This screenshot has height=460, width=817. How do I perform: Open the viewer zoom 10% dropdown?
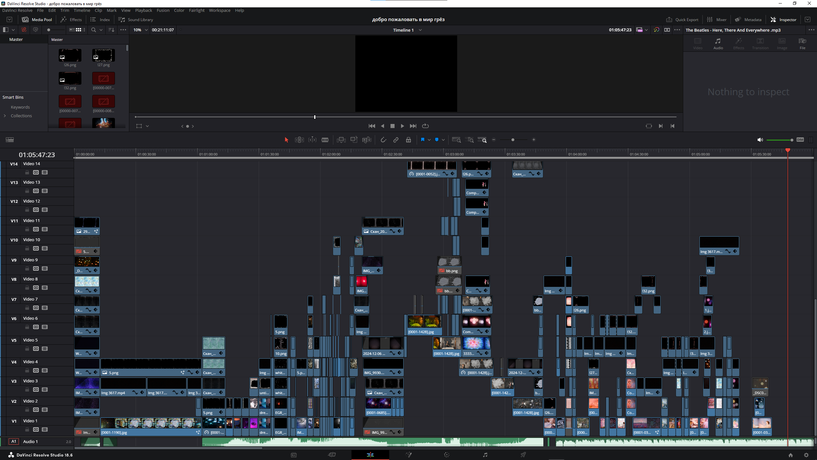(140, 30)
